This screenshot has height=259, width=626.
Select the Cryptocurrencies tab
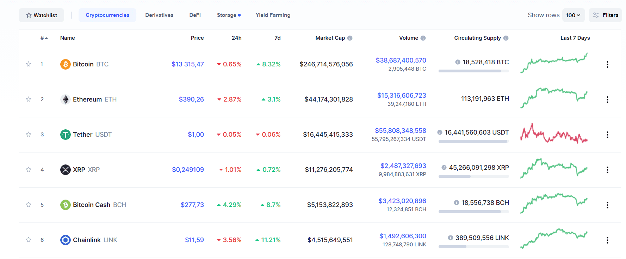[x=107, y=15]
